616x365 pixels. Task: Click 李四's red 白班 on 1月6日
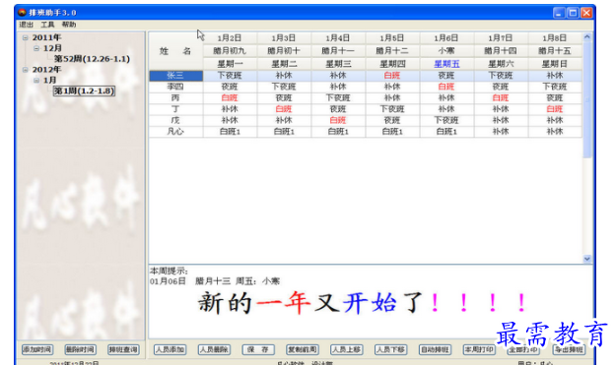coord(446,87)
